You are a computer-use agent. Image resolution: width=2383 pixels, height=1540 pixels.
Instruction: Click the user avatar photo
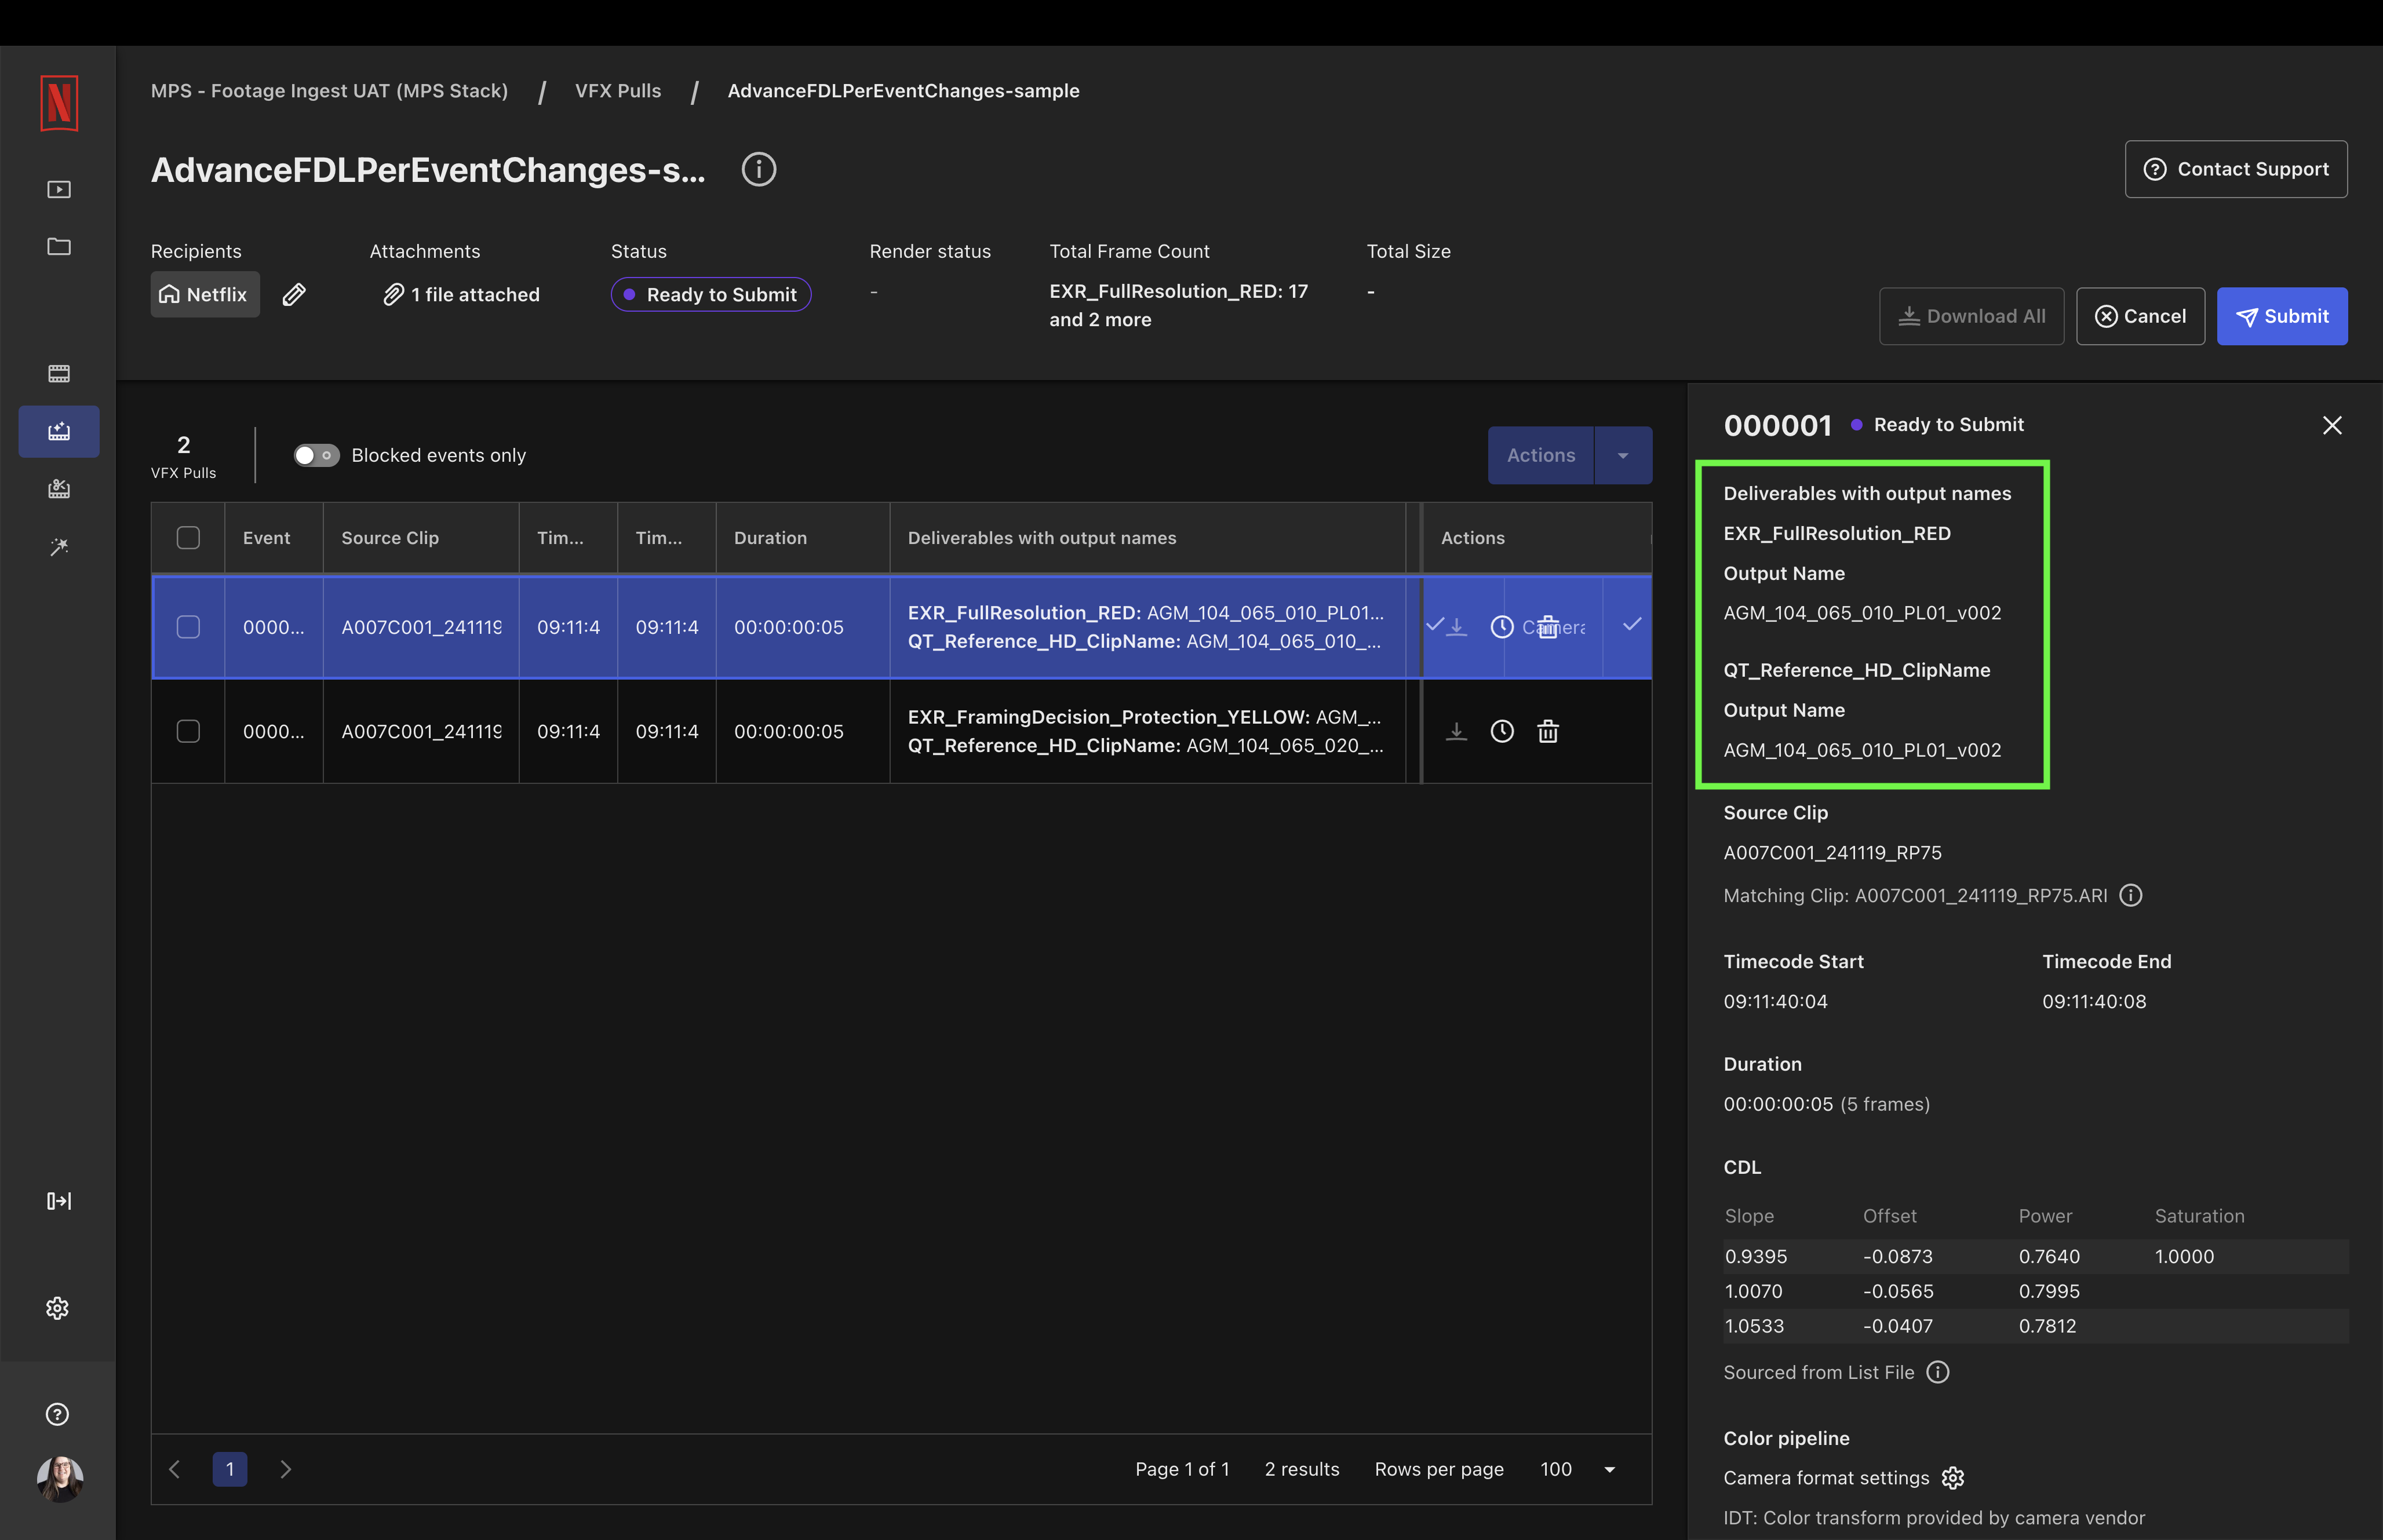[60, 1478]
